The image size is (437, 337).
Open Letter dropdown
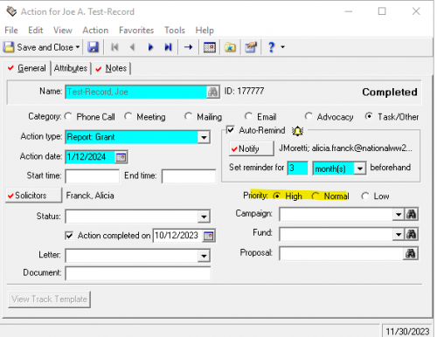pos(204,256)
